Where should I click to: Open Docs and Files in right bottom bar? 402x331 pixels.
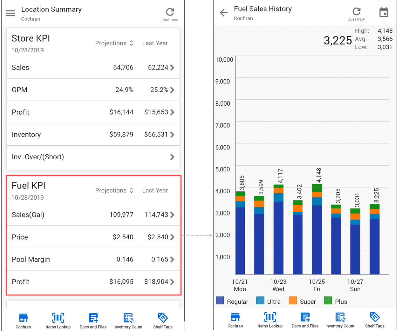click(305, 320)
